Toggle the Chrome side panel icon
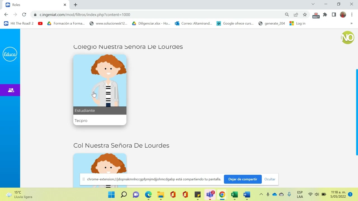This screenshot has width=358, height=201. tap(334, 15)
